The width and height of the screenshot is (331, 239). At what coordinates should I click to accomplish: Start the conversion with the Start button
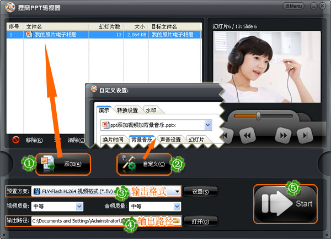point(285,204)
